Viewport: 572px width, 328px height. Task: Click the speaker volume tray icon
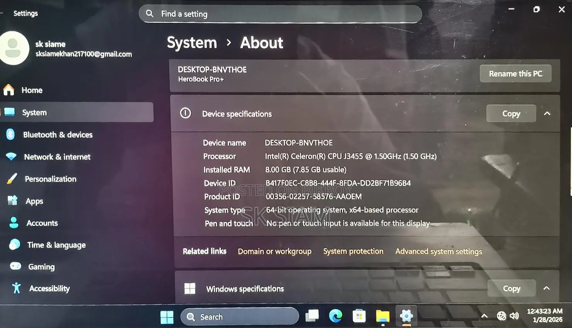coord(514,316)
